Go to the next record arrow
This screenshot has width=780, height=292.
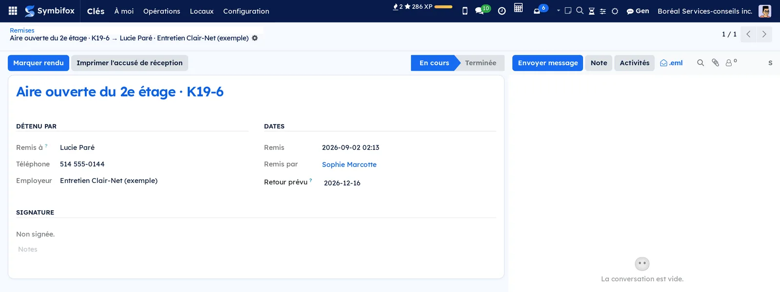[x=764, y=34]
